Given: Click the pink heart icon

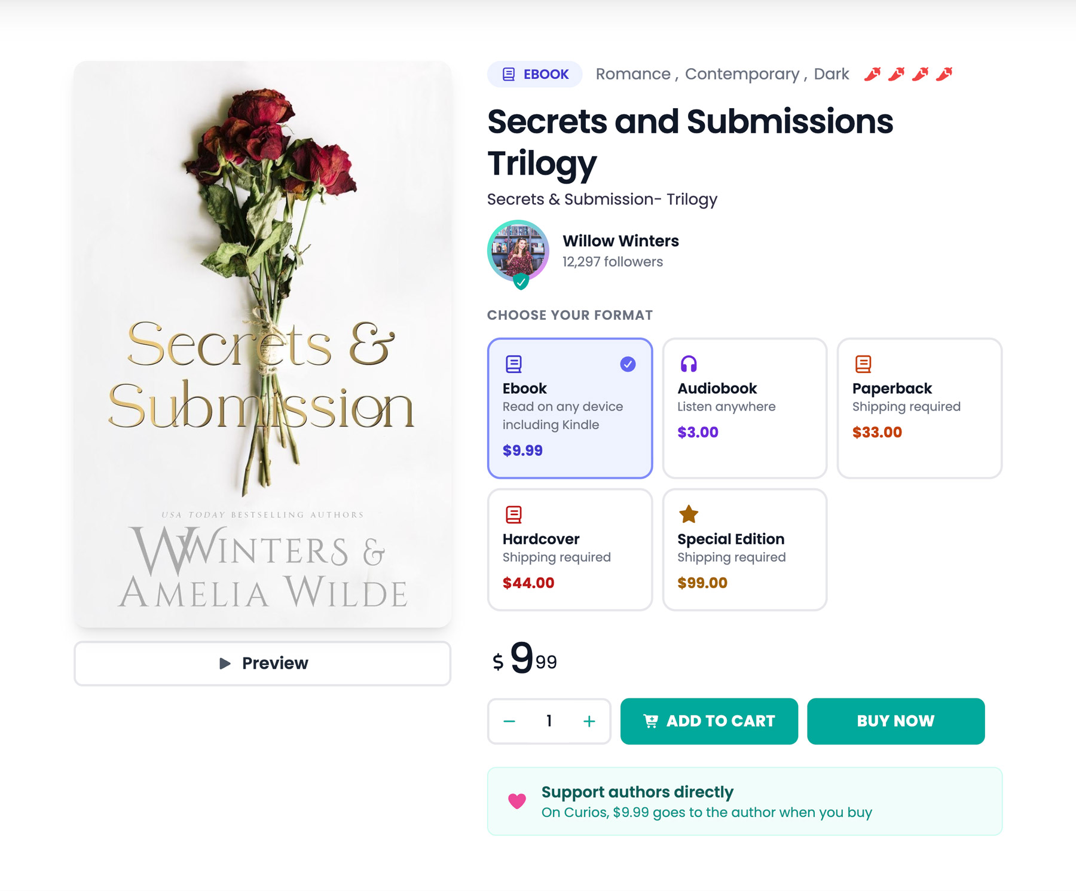Looking at the screenshot, I should 517,801.
